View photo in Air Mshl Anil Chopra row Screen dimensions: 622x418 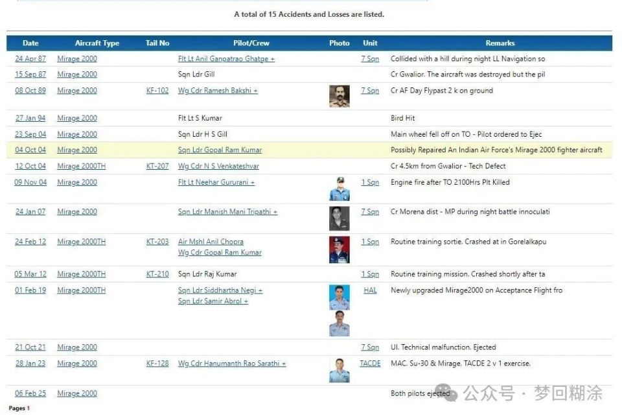click(340, 250)
